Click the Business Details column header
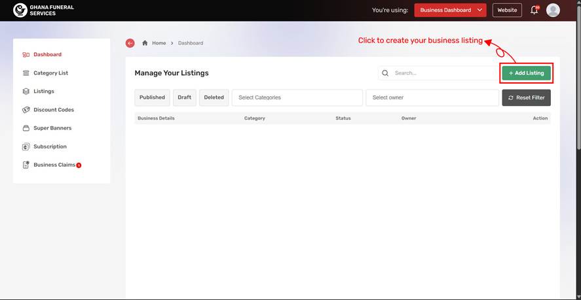The width and height of the screenshot is (581, 300). [x=156, y=118]
